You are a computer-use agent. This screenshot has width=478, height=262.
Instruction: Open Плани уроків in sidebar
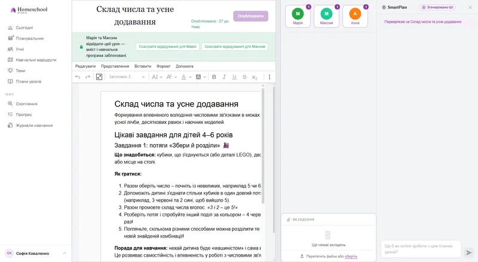[x=28, y=81]
